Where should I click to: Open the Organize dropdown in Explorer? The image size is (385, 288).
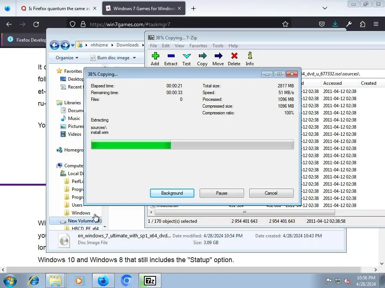67,58
